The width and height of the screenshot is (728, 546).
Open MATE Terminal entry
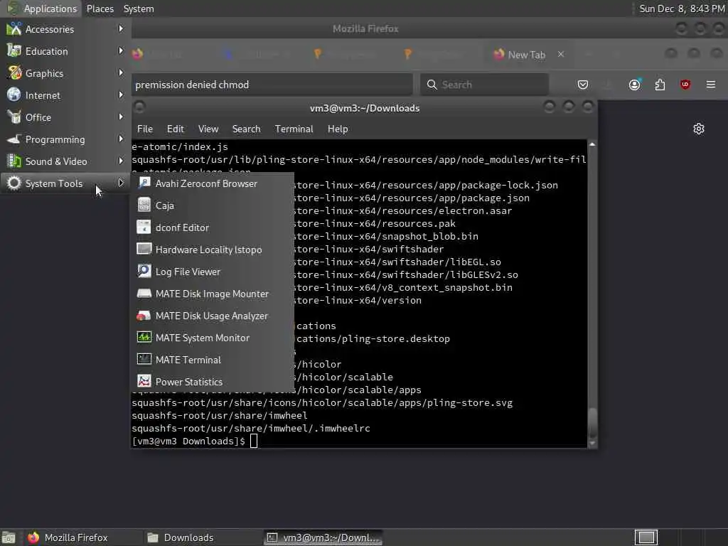(213, 360)
